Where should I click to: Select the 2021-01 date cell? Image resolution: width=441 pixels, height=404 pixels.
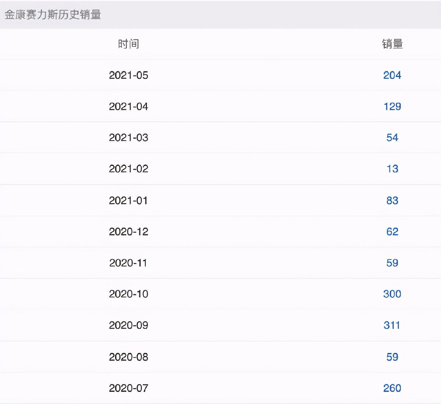point(128,200)
